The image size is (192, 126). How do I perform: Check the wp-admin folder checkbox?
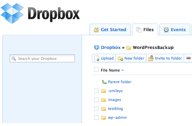point(96,117)
